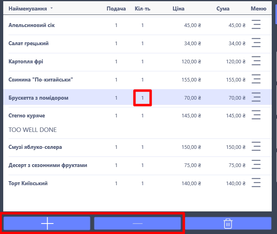Open menu icon for Стегно куряче
The width and height of the screenshot is (277, 234).
[256, 116]
